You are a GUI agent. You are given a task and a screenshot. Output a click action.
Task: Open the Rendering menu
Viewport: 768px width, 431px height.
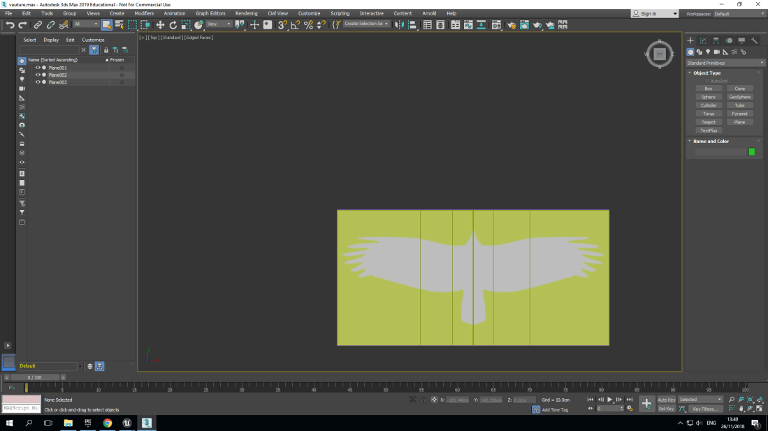246,13
